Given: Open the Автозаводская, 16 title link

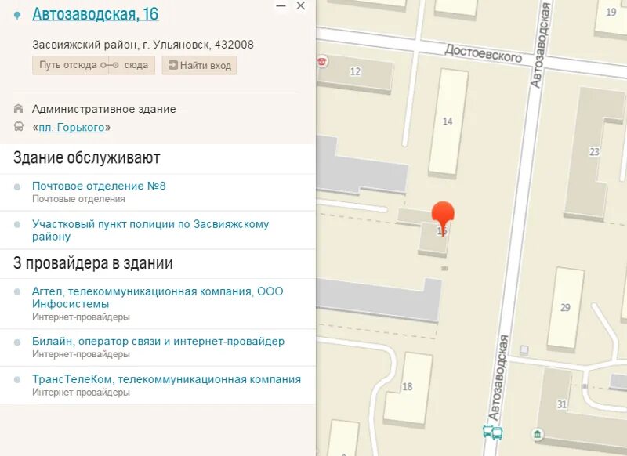Looking at the screenshot, I should tap(96, 14).
